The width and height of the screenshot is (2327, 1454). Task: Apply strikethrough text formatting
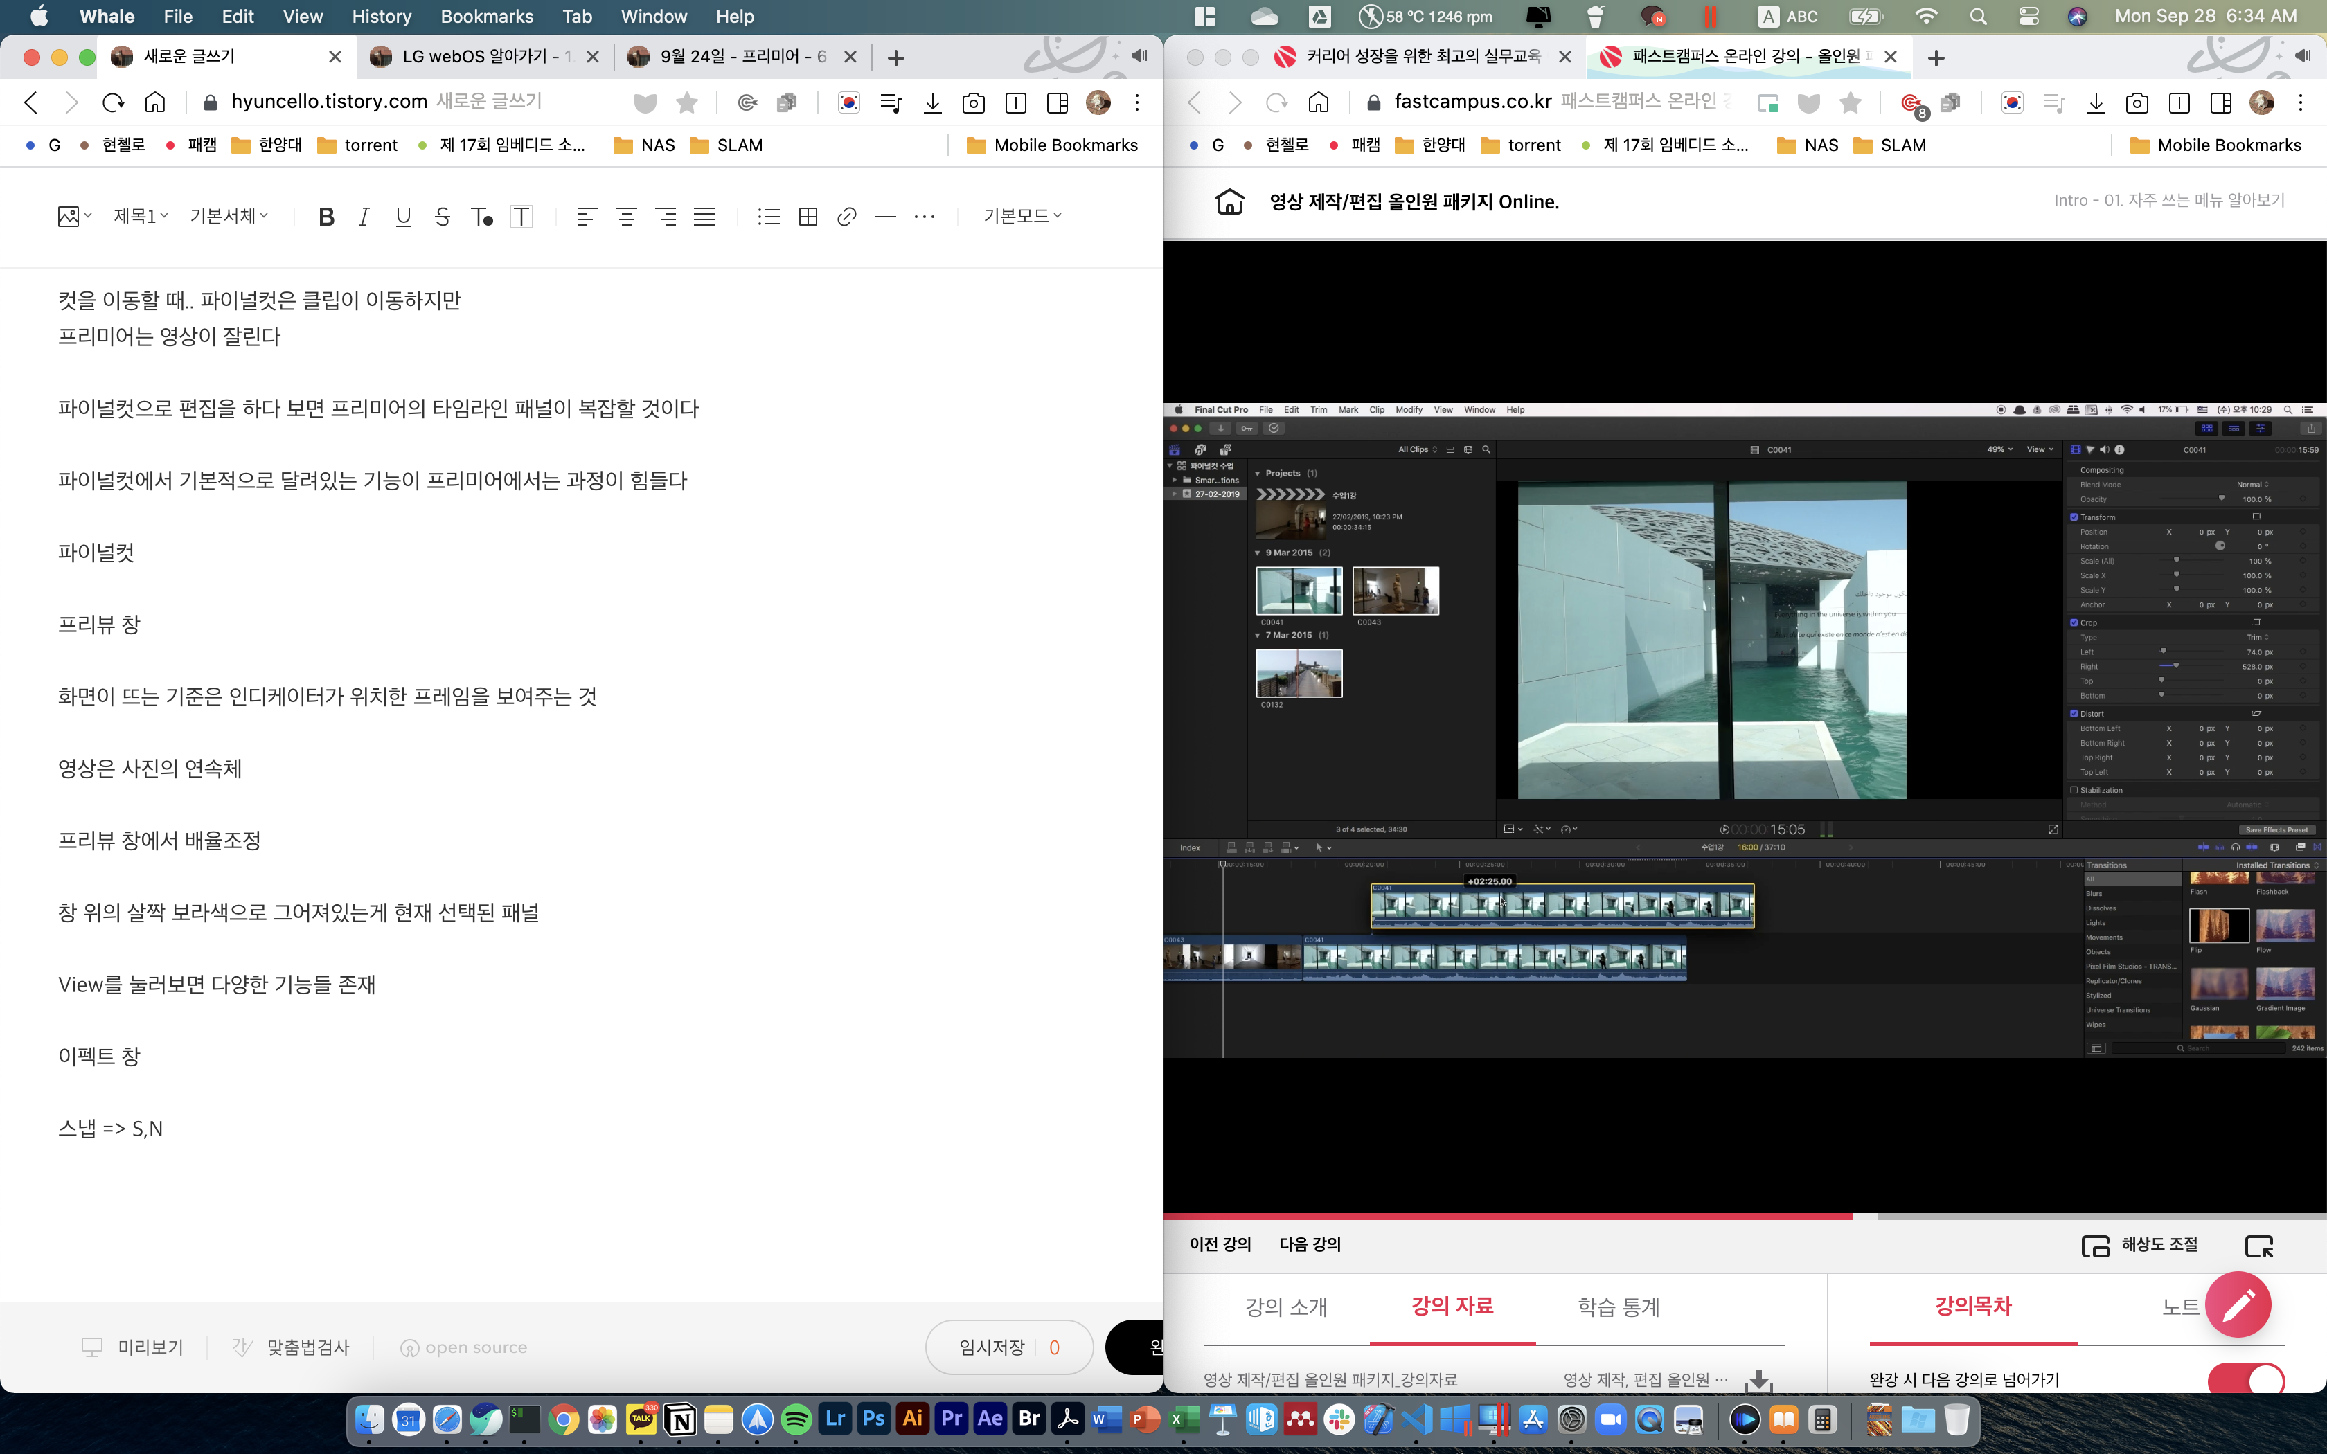(443, 216)
